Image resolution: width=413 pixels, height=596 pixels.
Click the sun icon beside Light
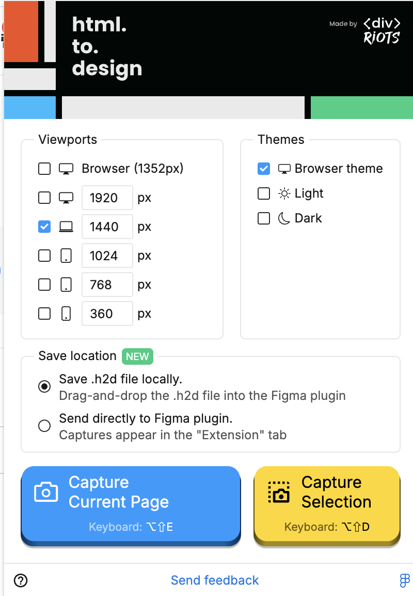[x=284, y=193]
